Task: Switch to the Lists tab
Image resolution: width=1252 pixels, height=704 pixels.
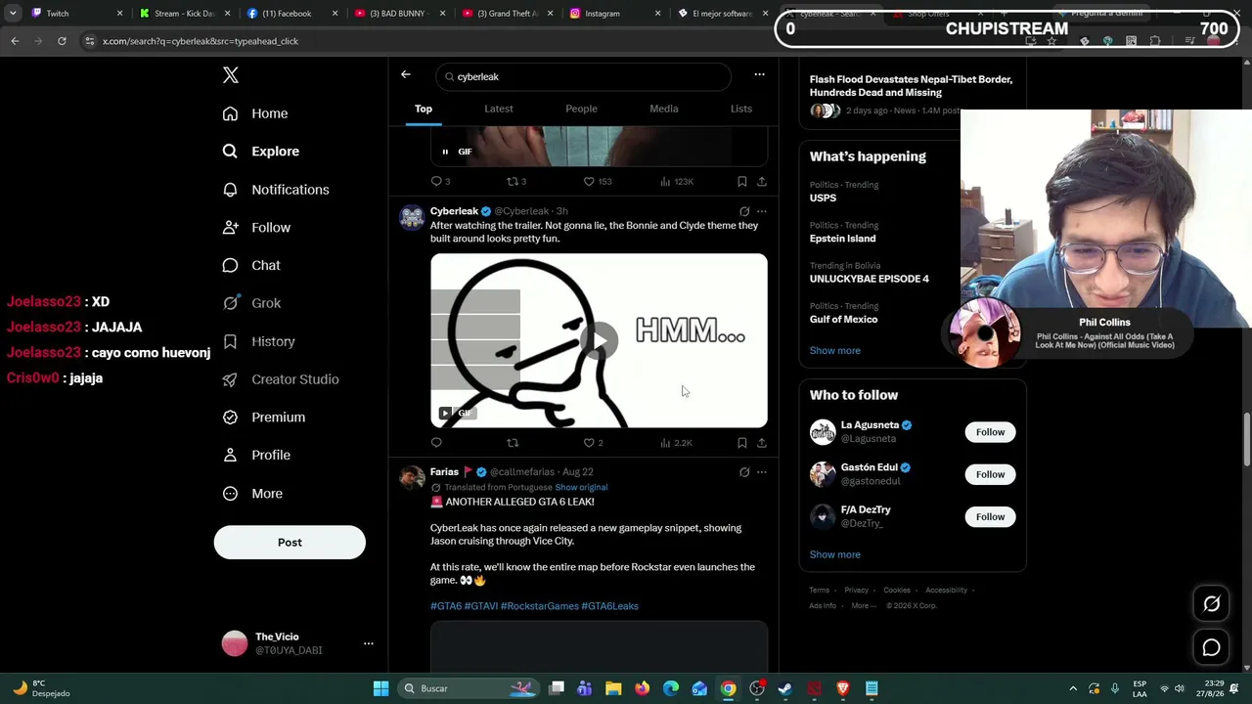Action: click(x=741, y=109)
